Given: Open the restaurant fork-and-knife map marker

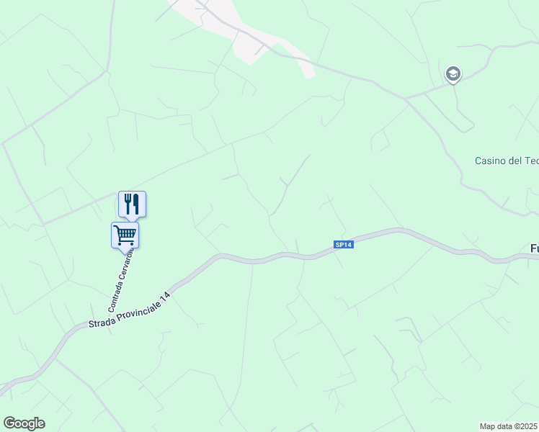Looking at the screenshot, I should [132, 204].
